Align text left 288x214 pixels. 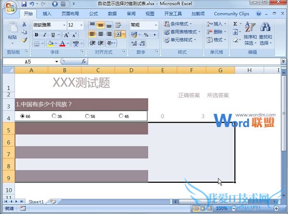click(x=92, y=34)
